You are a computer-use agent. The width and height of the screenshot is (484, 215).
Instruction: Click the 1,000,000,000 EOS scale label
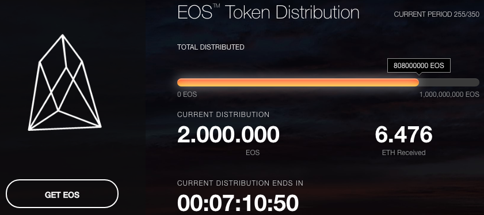(x=449, y=95)
